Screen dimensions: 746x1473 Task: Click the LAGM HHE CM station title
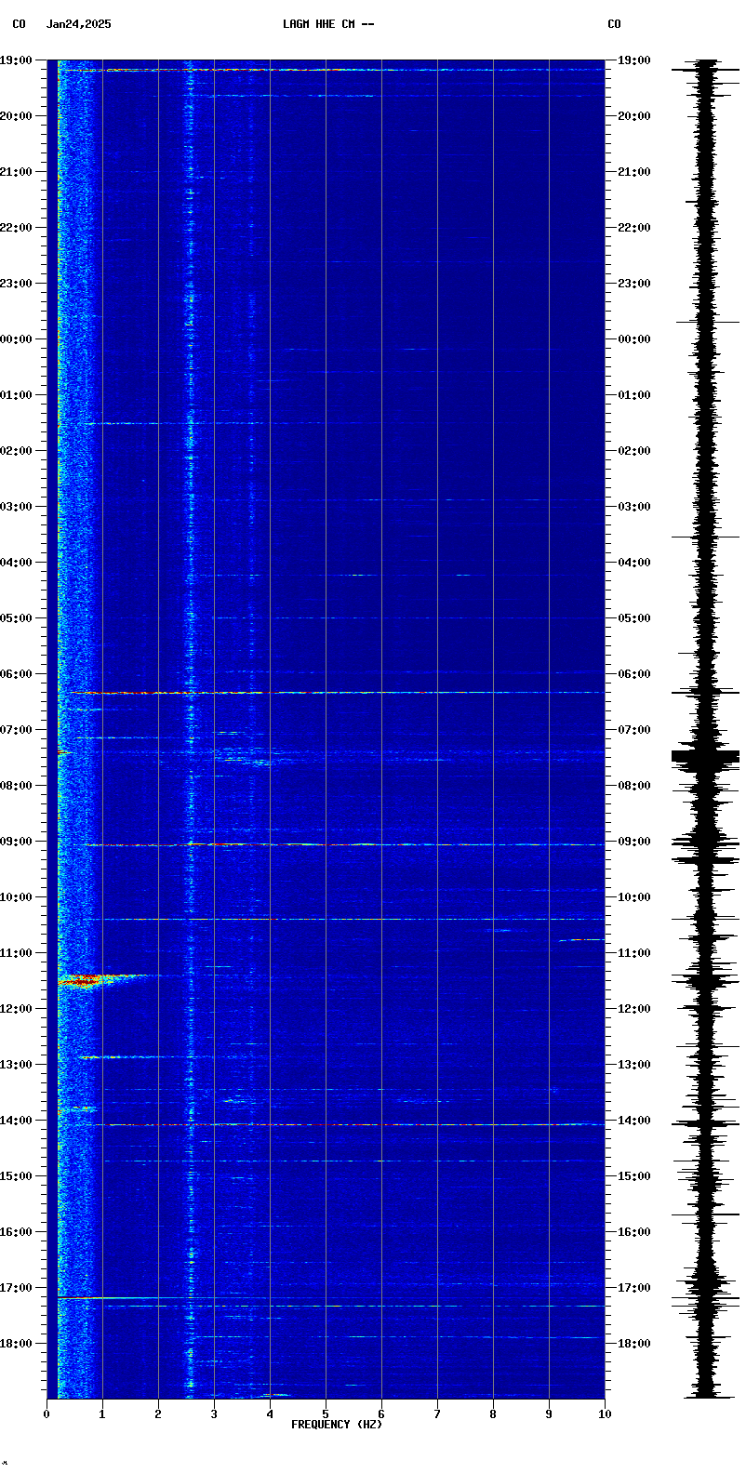(327, 24)
